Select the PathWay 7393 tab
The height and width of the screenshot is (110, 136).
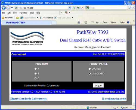tap(26, 22)
